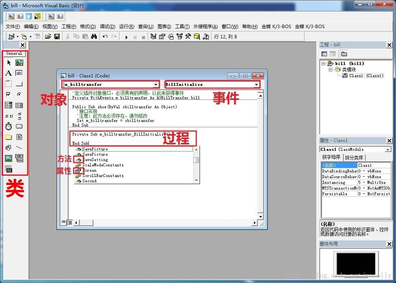The image size is (396, 283).
Task: Open Find with the binoculars icon
Action: pos(94,36)
